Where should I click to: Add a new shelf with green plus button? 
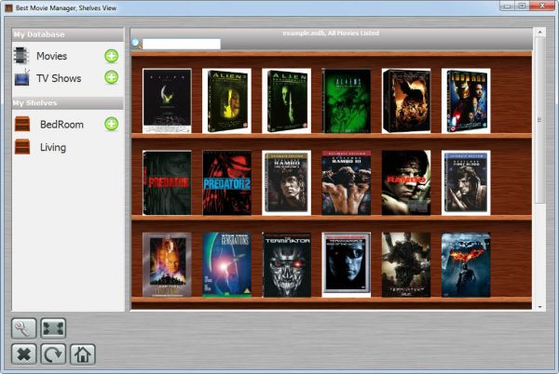tap(112, 124)
